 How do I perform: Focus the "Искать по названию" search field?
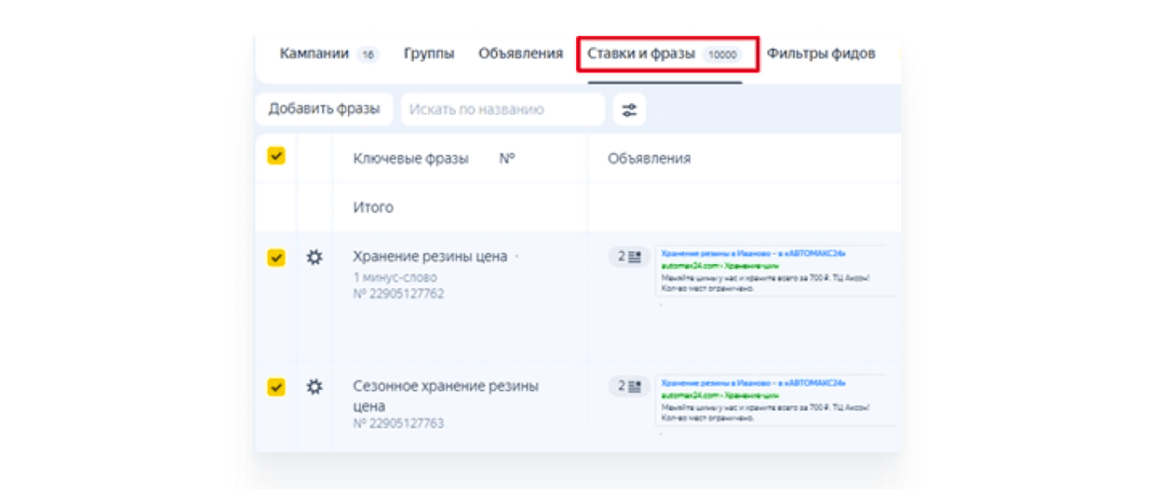503,109
